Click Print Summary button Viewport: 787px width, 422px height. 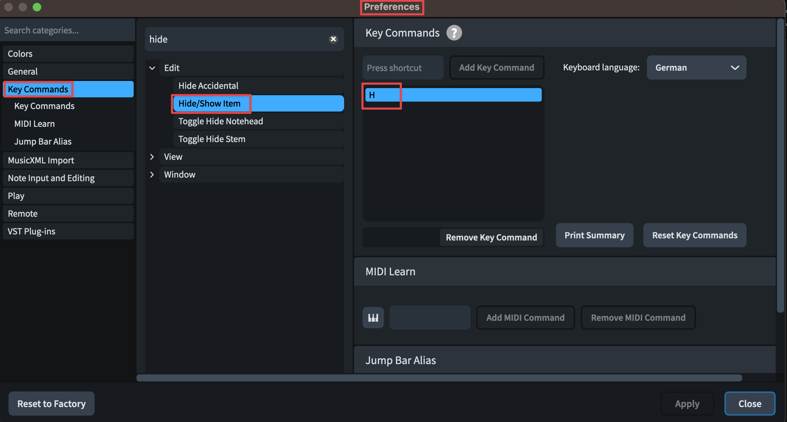tap(594, 235)
